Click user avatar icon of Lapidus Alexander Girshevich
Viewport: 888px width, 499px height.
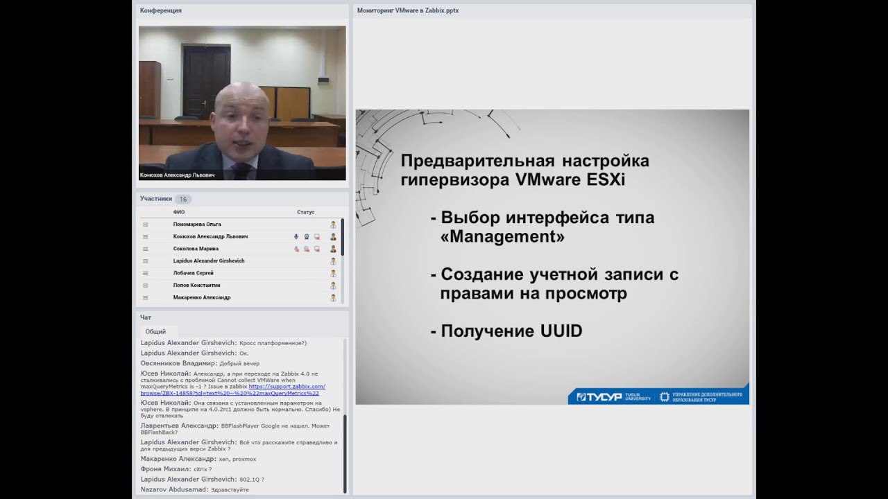pyautogui.click(x=333, y=261)
